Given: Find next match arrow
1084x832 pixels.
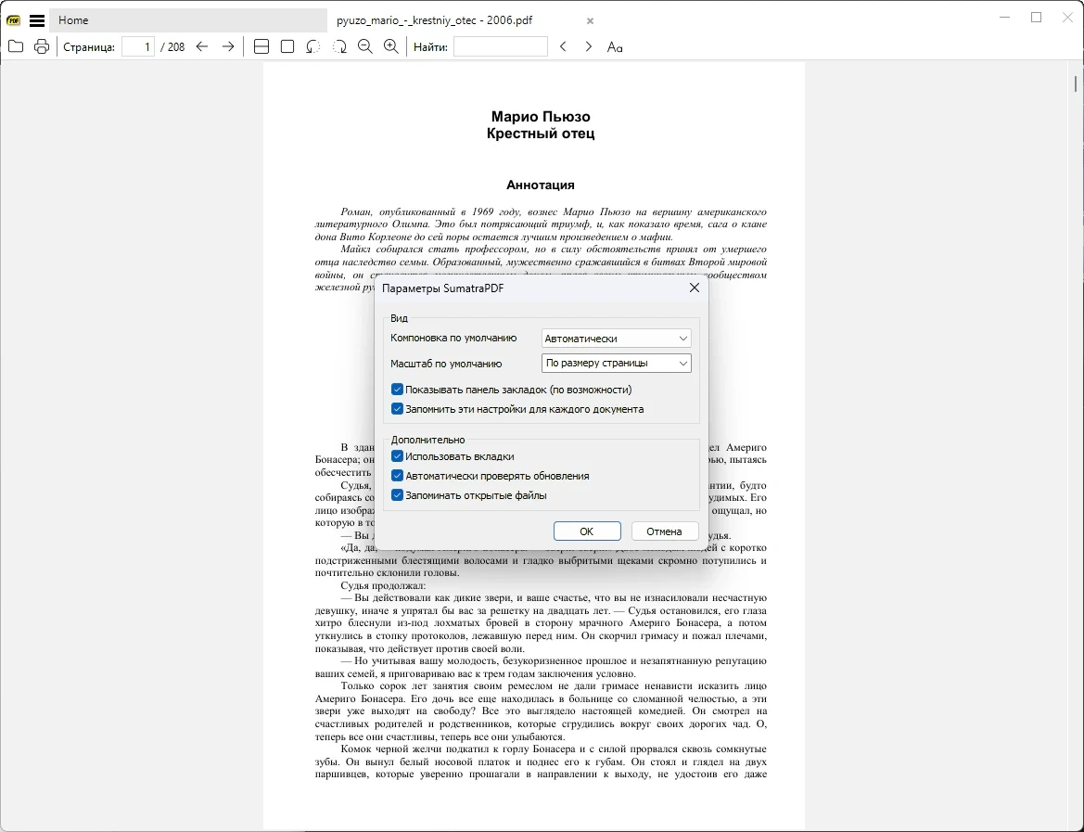Looking at the screenshot, I should click(588, 46).
